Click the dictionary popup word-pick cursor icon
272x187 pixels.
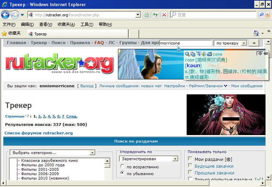point(198,54)
